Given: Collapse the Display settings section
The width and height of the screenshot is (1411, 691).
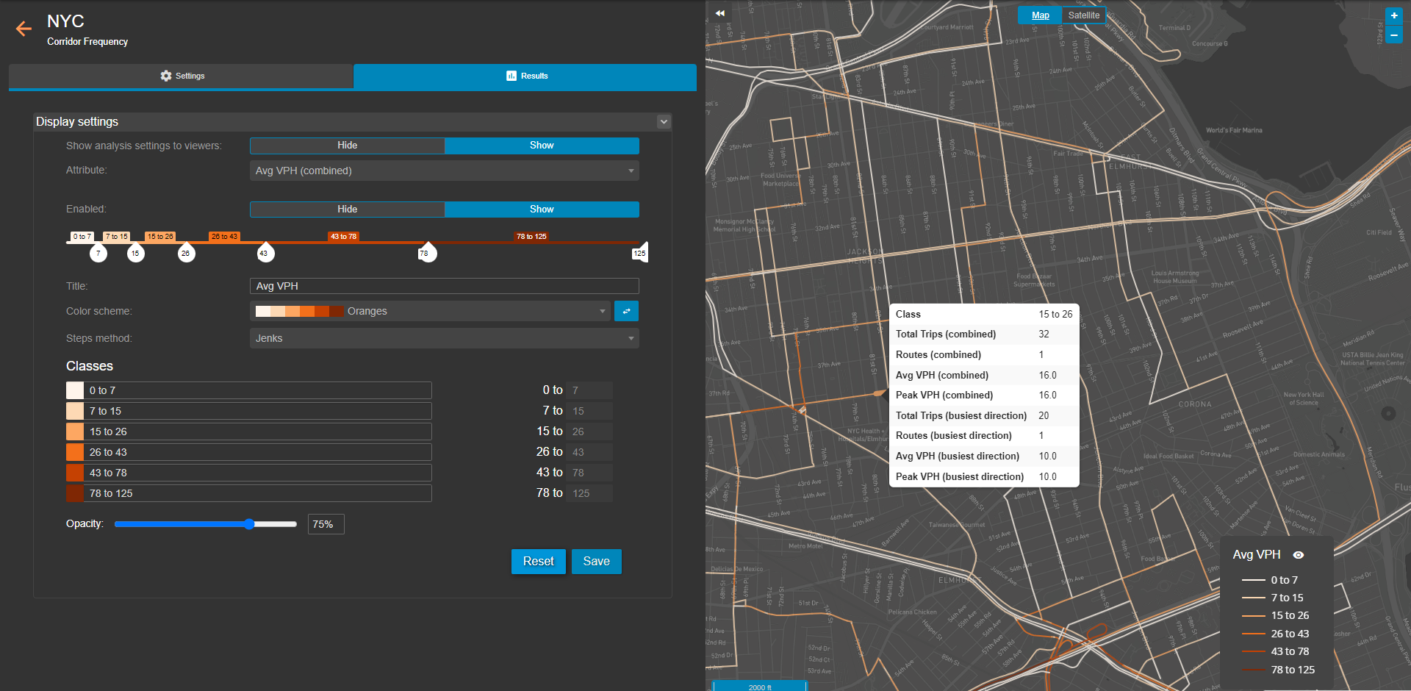Looking at the screenshot, I should [664, 122].
